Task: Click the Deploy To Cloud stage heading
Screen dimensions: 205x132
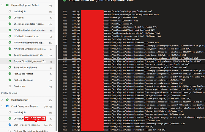Action: (9, 93)
